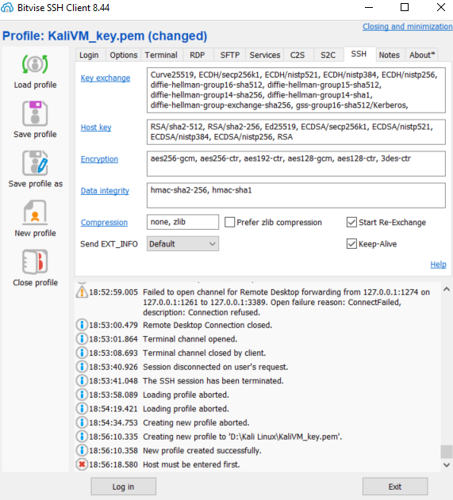
Task: Click the Encryption algorithms field
Action: click(x=296, y=163)
